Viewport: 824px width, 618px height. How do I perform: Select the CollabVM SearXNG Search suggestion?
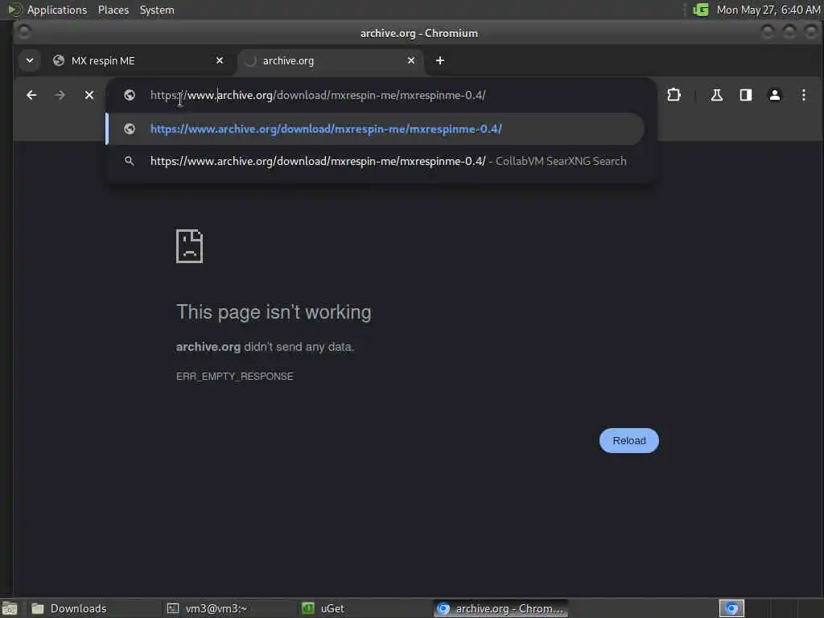[375, 161]
